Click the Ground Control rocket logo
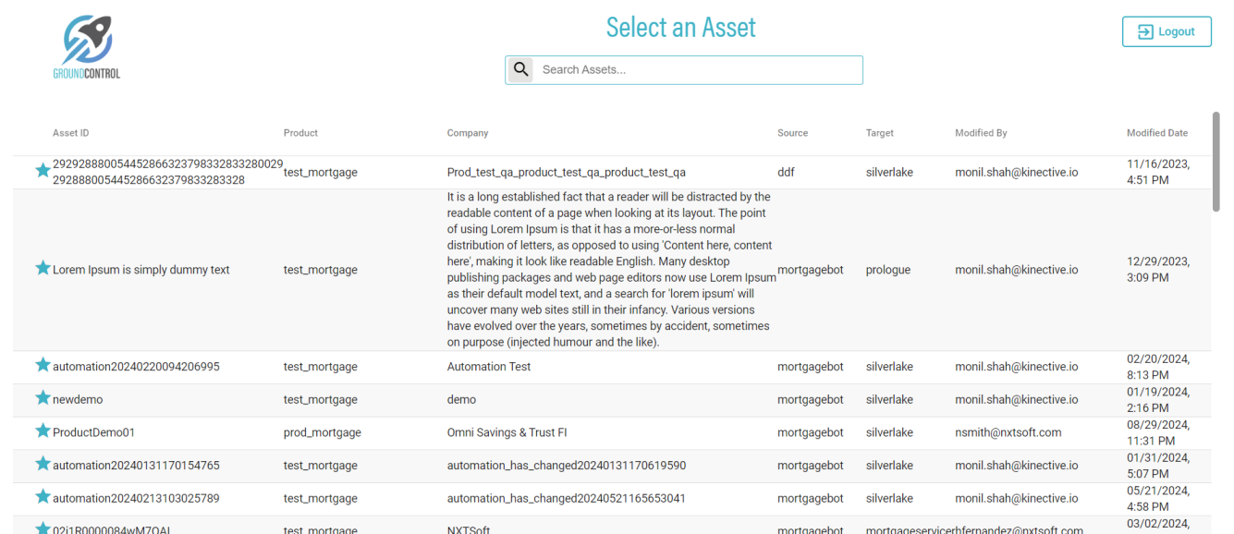Image resolution: width=1234 pixels, height=534 pixels. (87, 46)
